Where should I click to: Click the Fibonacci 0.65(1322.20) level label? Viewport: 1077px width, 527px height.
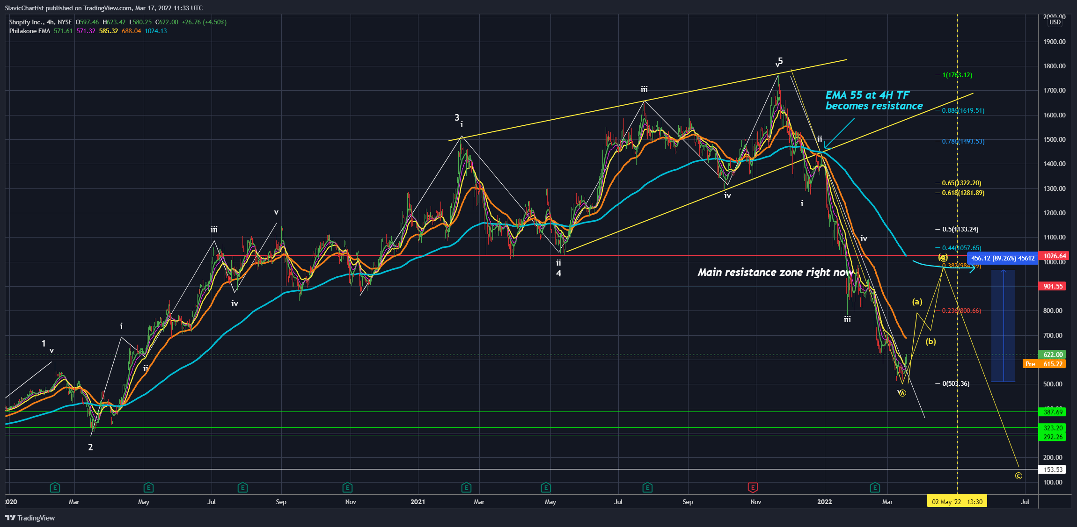pyautogui.click(x=961, y=183)
